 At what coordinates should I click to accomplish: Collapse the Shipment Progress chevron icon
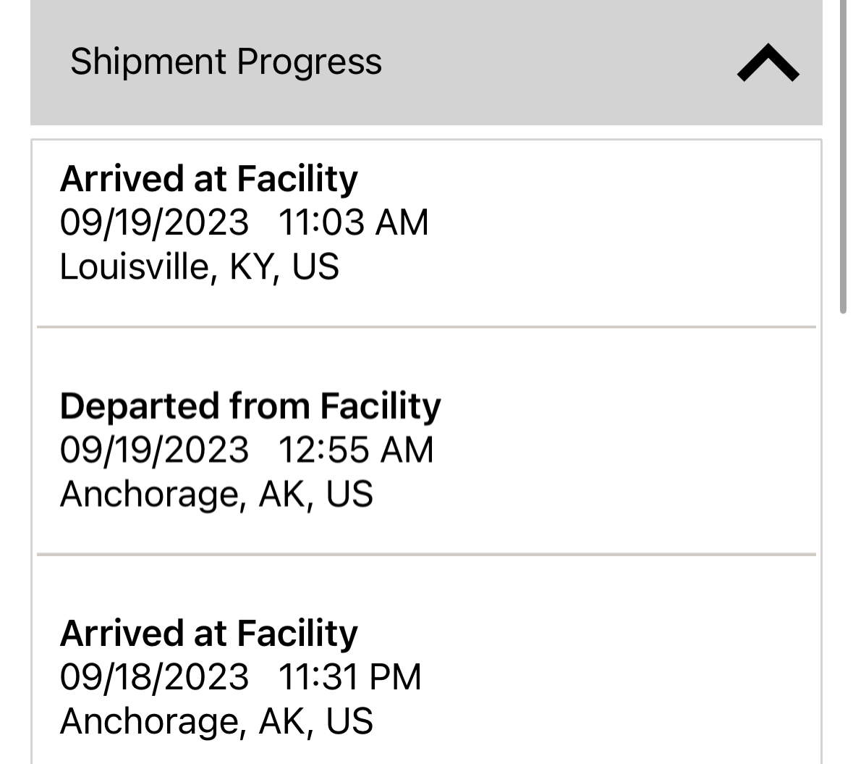pyautogui.click(x=768, y=62)
